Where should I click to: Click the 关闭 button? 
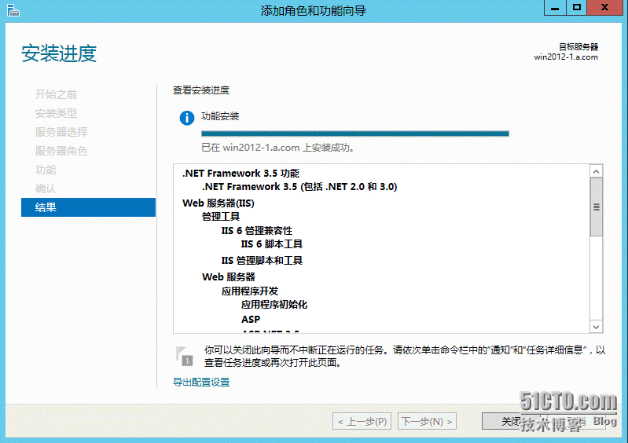point(511,421)
